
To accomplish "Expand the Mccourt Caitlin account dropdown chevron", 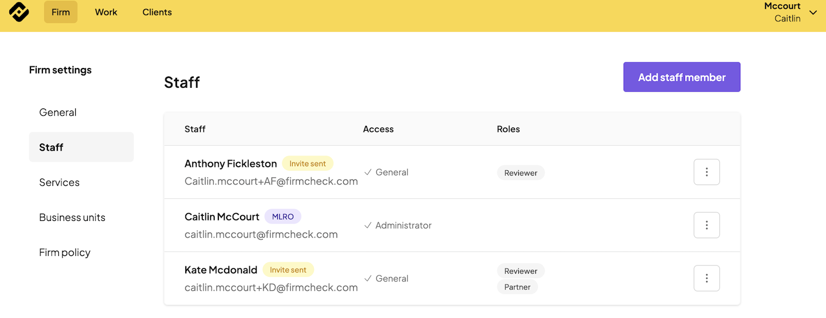I will click(813, 12).
